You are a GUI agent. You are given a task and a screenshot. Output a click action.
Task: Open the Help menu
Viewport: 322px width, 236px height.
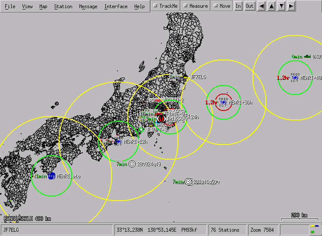click(139, 6)
